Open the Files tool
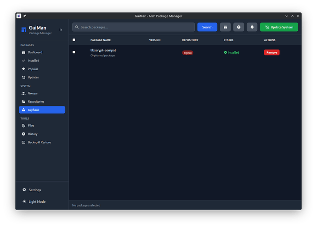 [x=31, y=126]
